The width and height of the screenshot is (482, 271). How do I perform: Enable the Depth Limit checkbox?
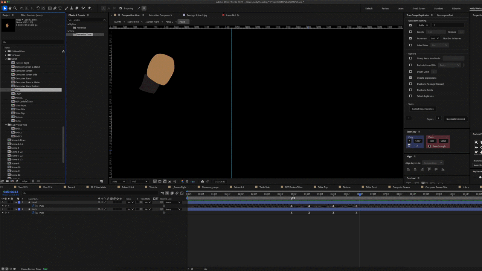point(410,72)
